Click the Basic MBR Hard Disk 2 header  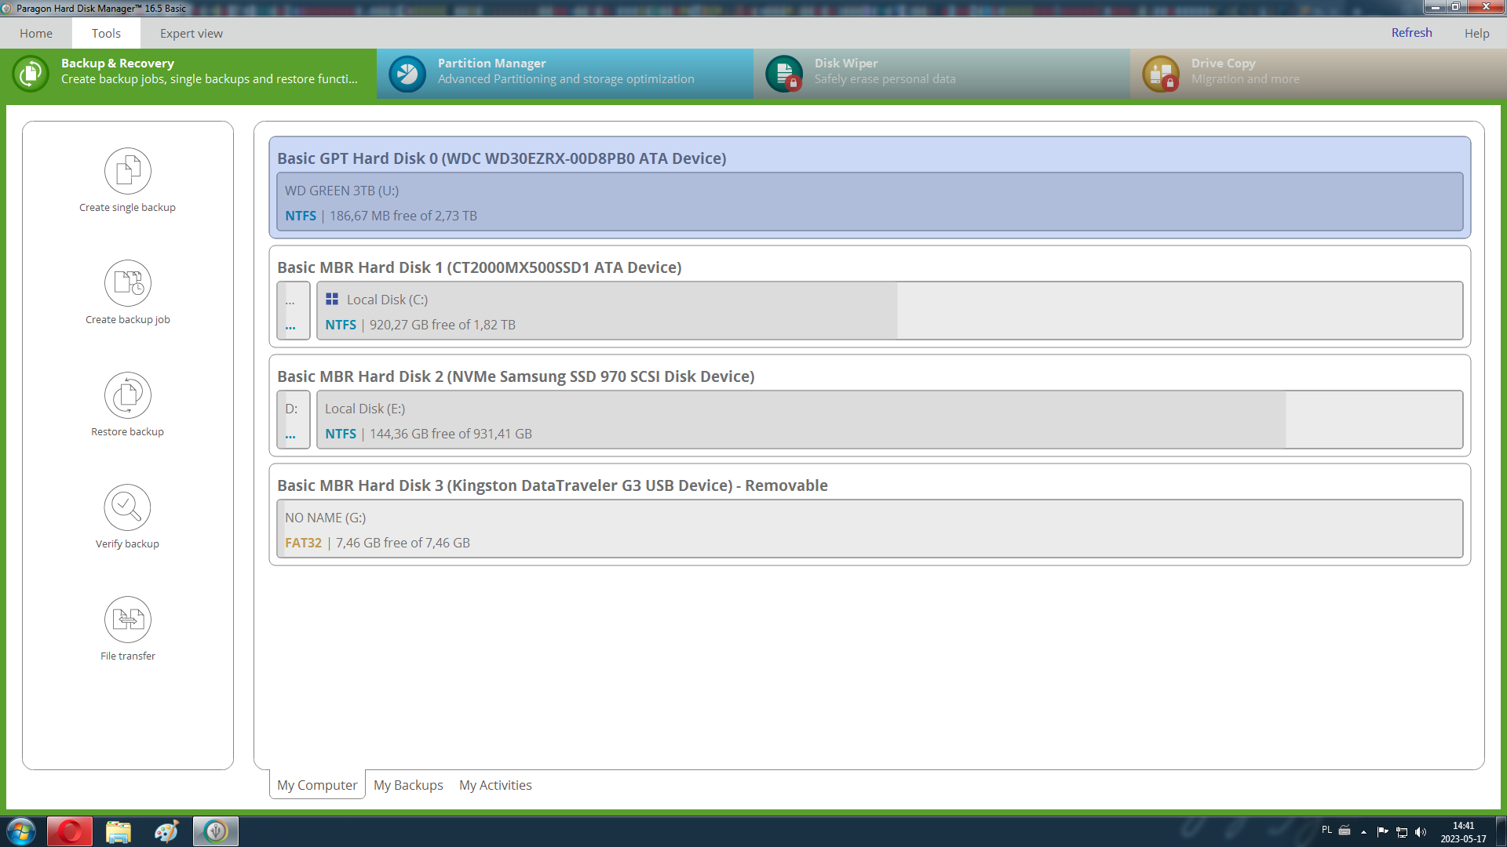(516, 376)
